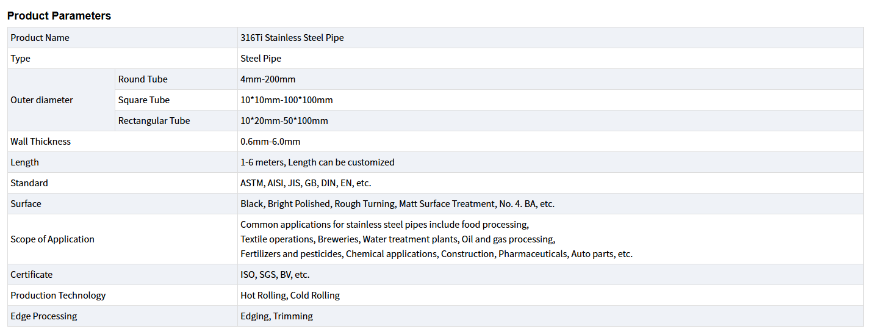Click the Type row label

(20, 59)
